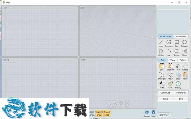Open Options gear settings
This screenshot has height=119, width=191.
147,114
